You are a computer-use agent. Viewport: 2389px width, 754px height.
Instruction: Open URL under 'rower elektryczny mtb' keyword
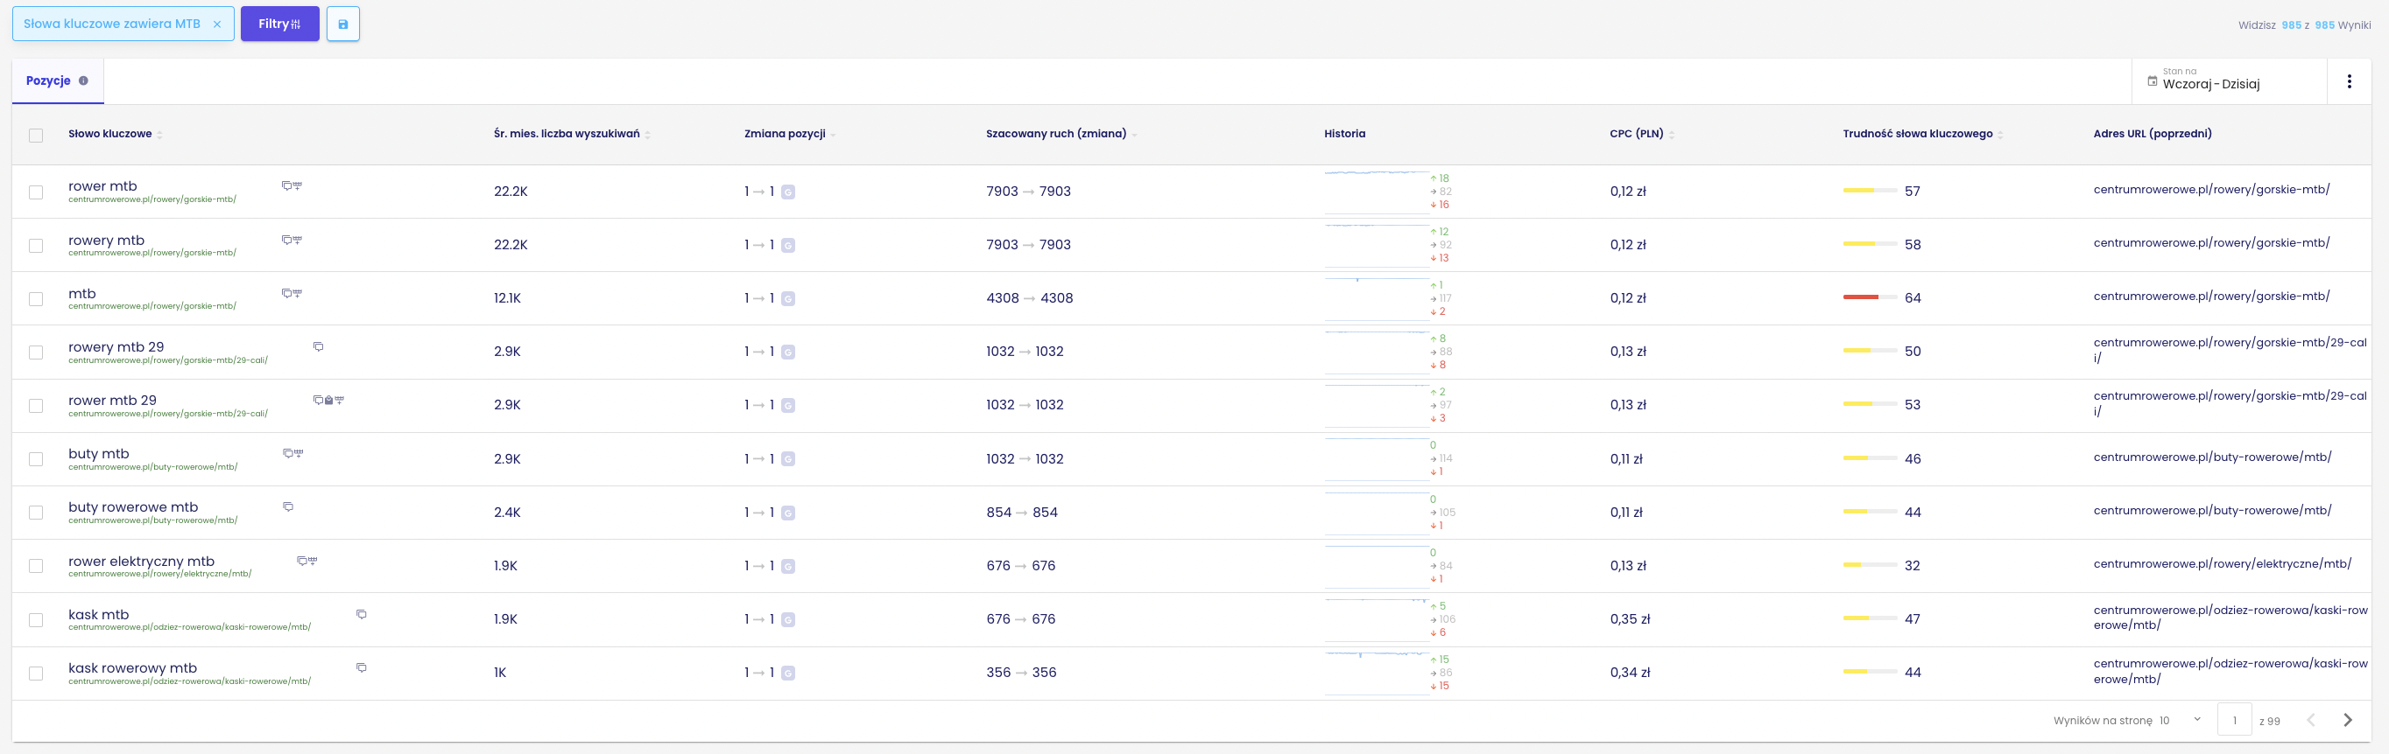point(159,575)
